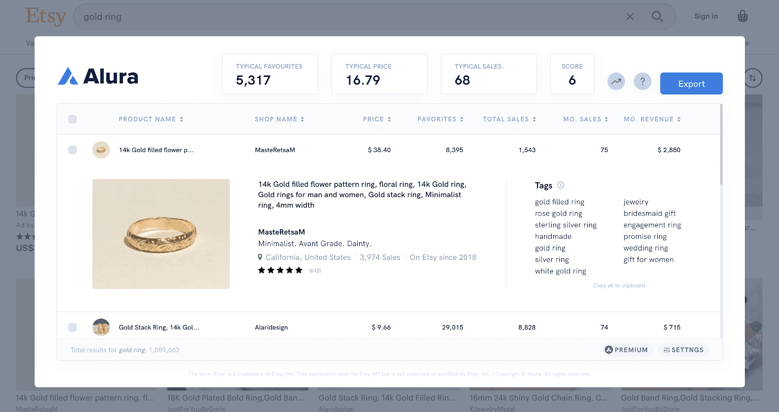
Task: Open the SETTNGS button
Action: click(x=684, y=350)
